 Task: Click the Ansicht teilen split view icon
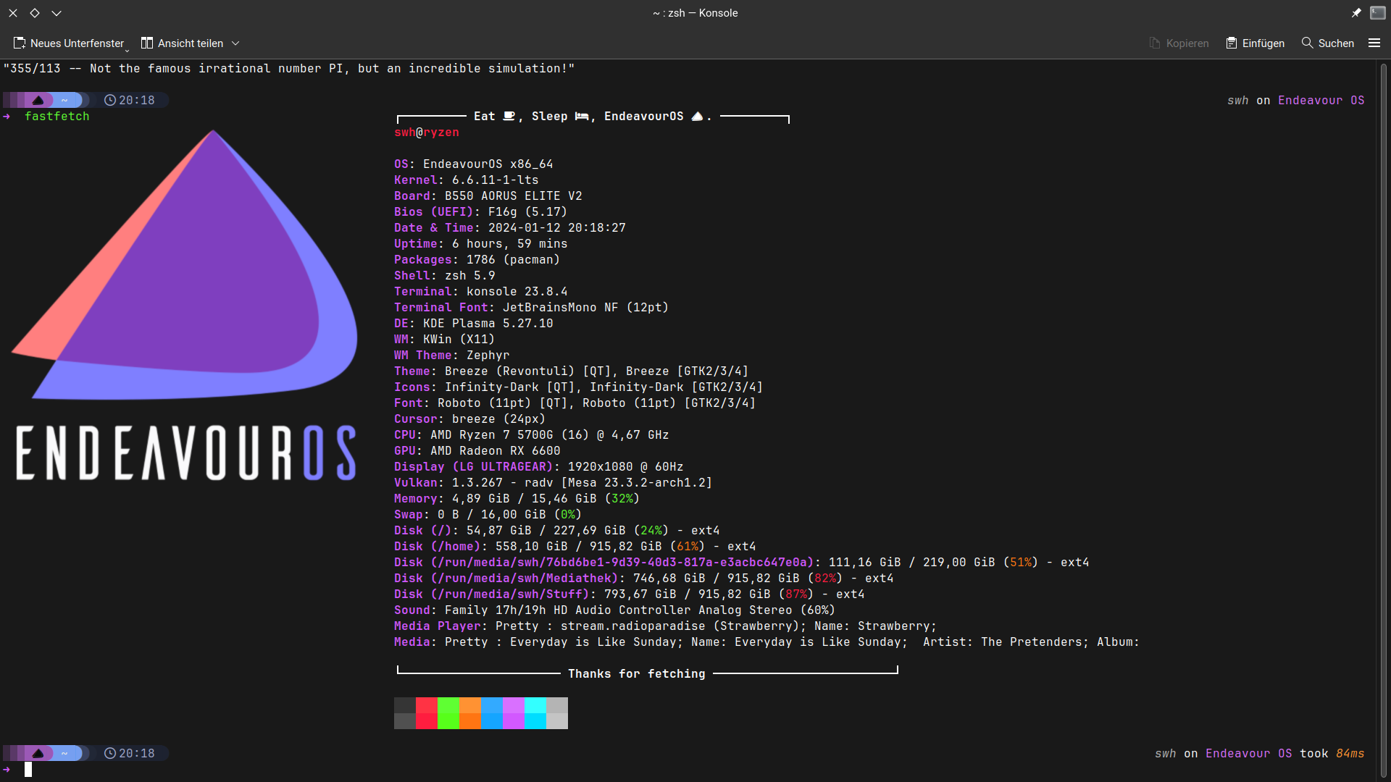pyautogui.click(x=147, y=43)
